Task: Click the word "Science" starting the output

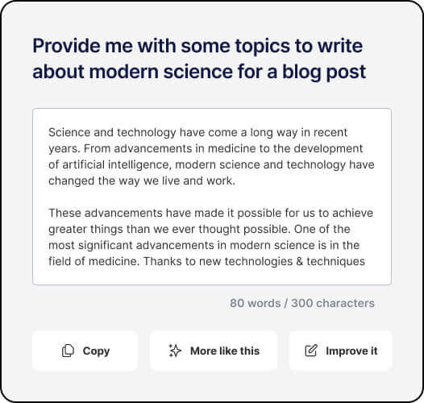Action: click(x=69, y=132)
